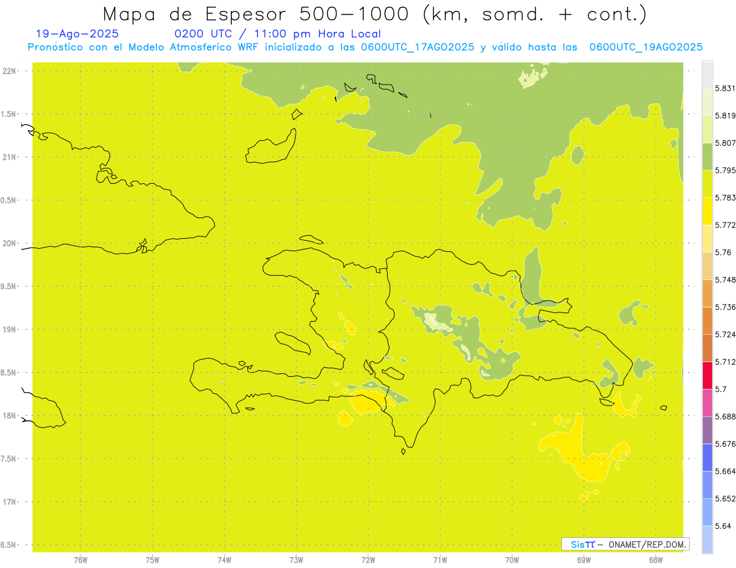Click the blue 5.664–5.676 legend swatch
Image resolution: width=736 pixels, height=568 pixels.
pos(707,457)
